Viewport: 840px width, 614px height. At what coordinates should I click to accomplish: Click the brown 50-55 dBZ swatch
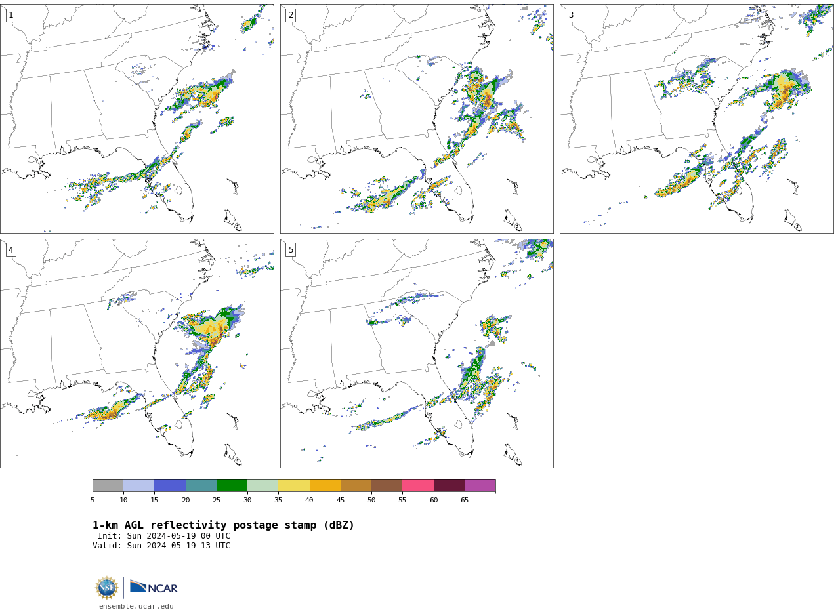pos(387,485)
